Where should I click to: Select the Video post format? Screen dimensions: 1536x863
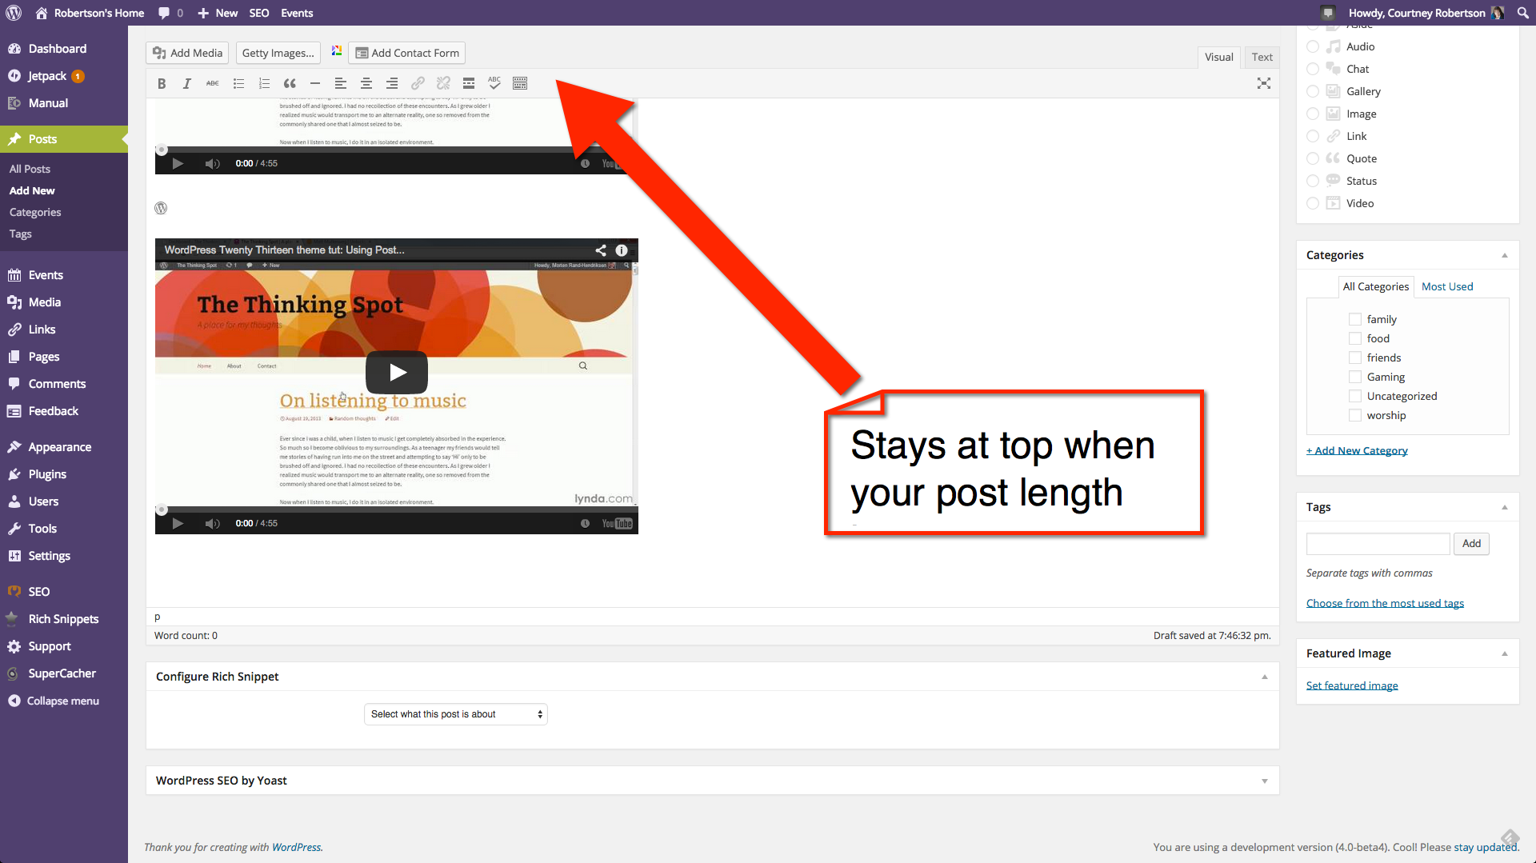(1313, 203)
